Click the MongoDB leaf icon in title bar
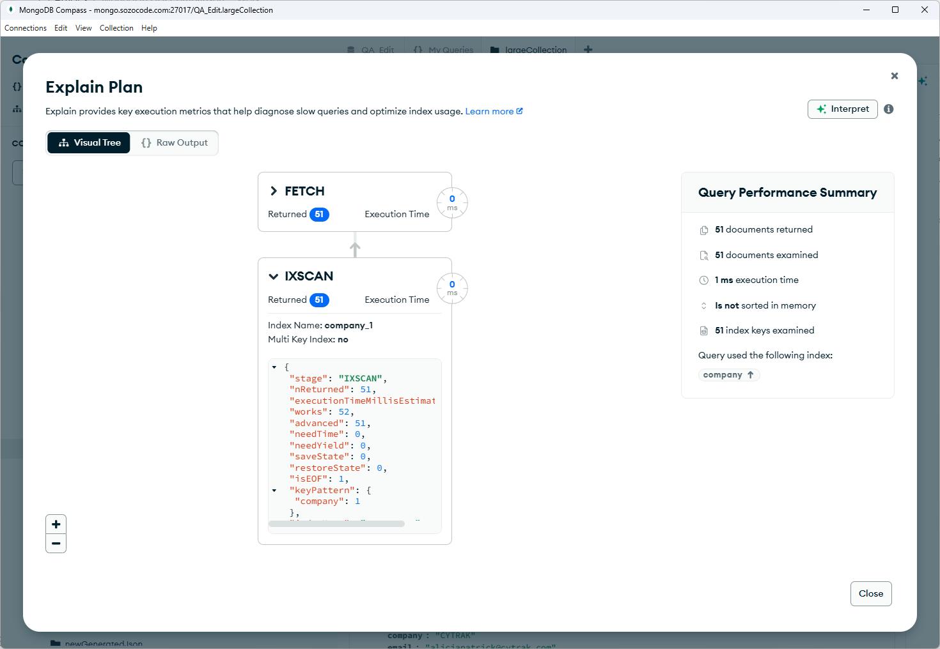 click(x=10, y=10)
